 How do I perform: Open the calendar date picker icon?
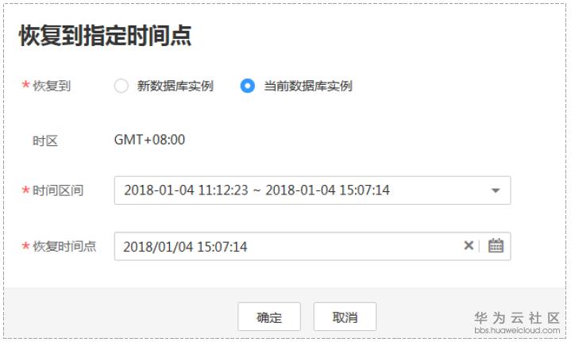tap(496, 245)
